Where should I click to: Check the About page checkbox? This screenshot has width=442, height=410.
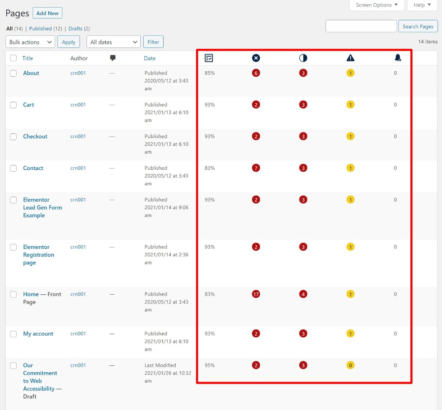[13, 73]
